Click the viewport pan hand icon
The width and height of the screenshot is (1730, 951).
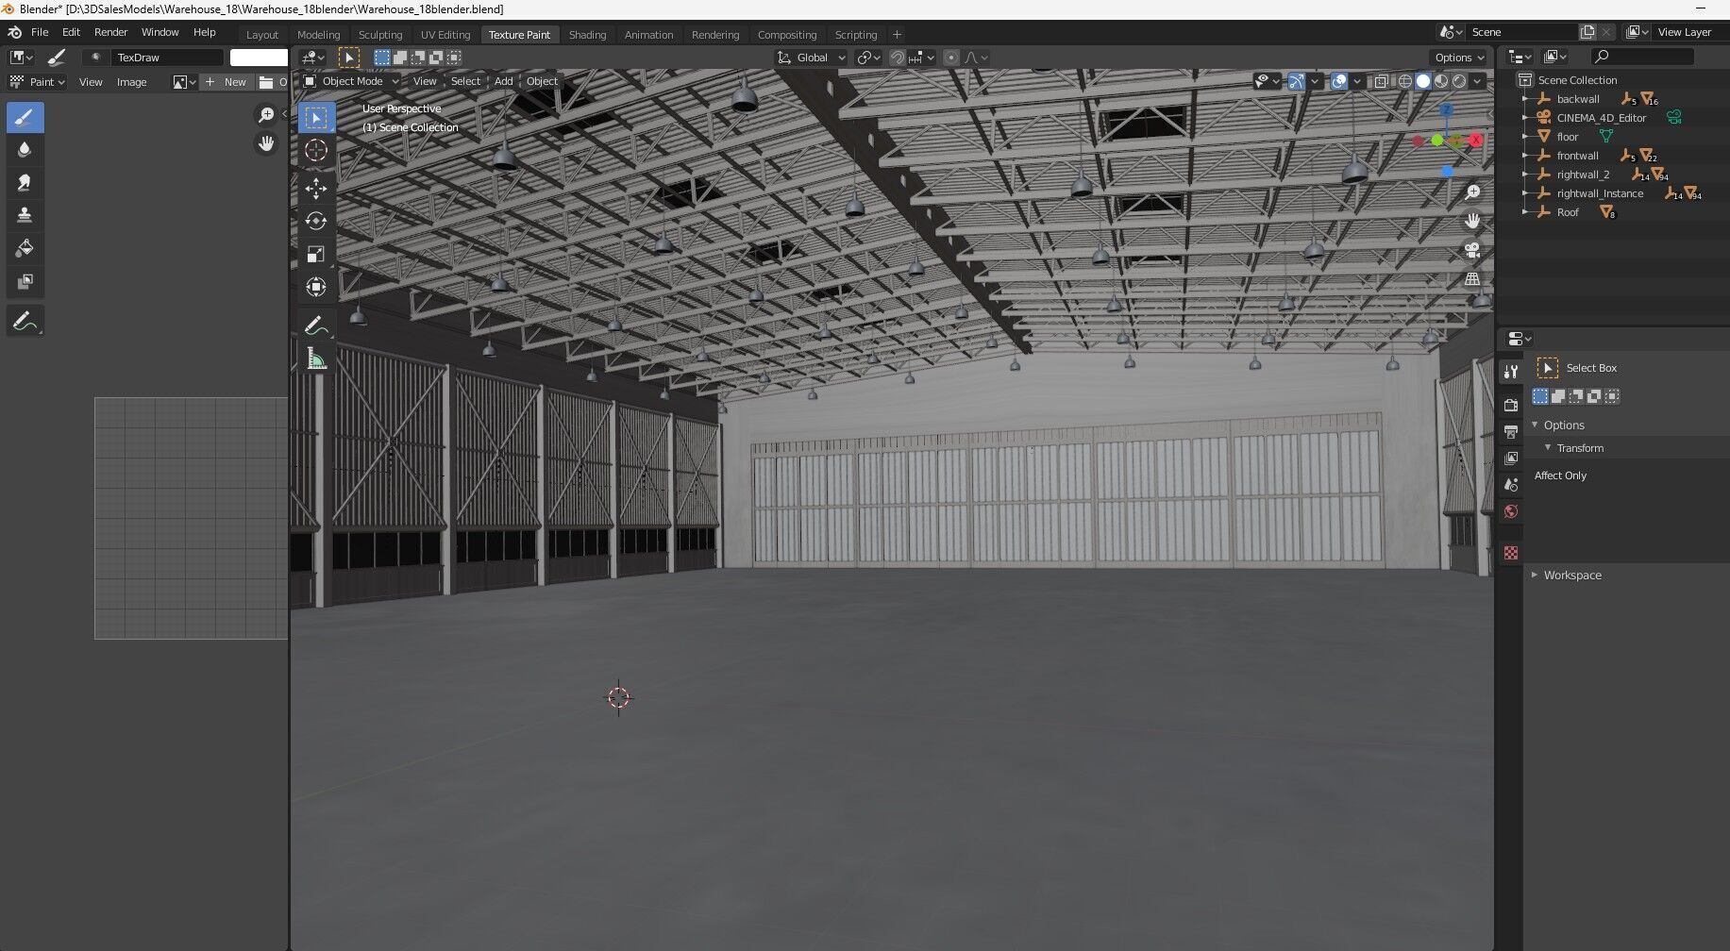(x=1472, y=221)
